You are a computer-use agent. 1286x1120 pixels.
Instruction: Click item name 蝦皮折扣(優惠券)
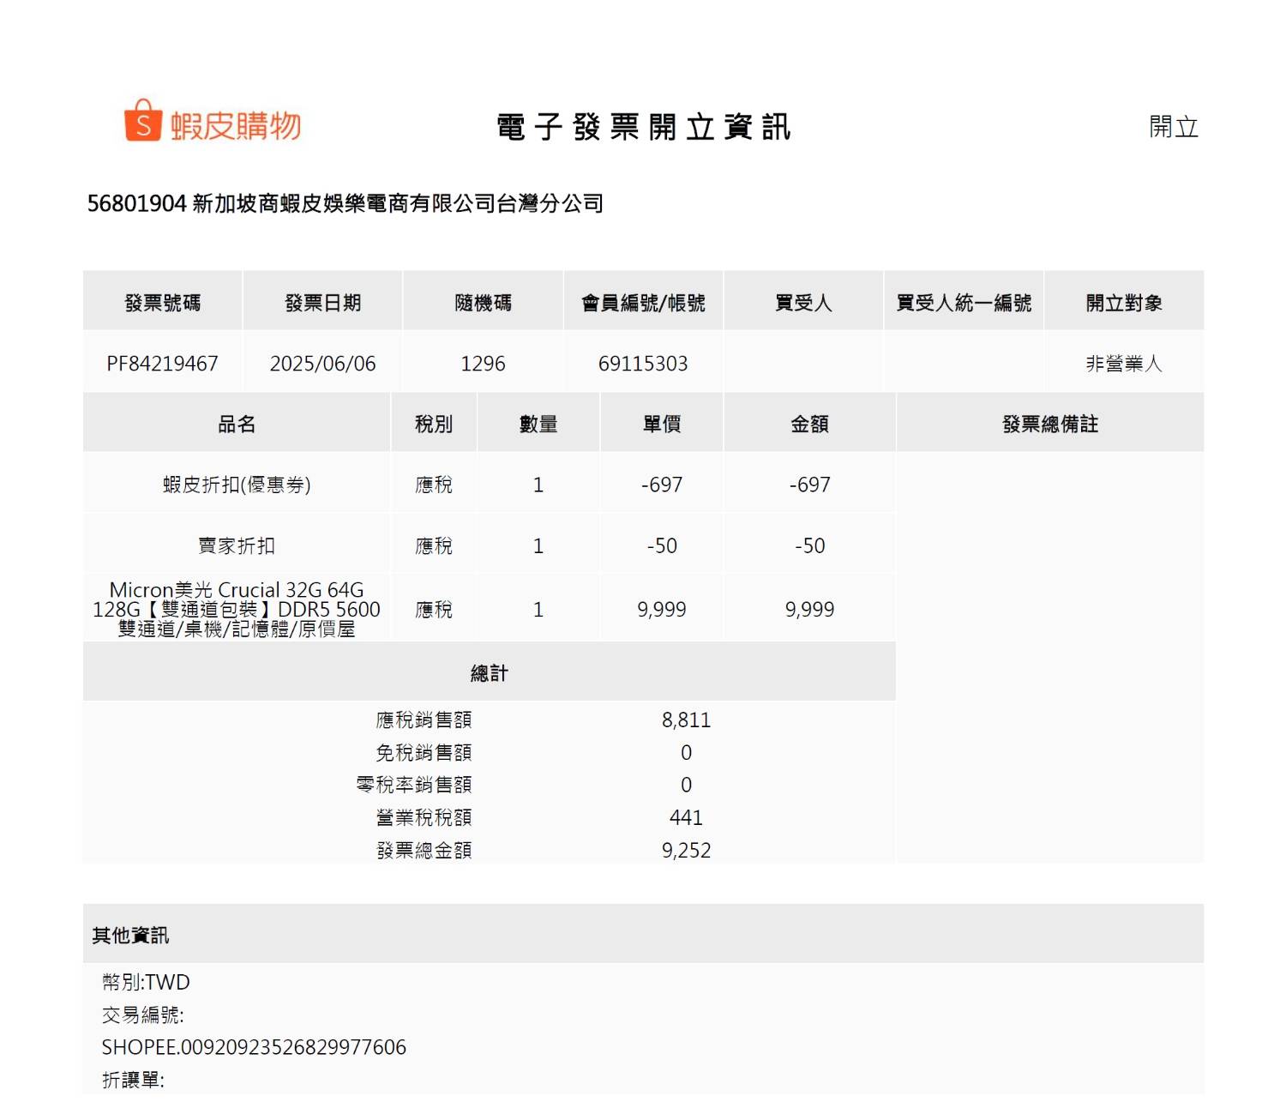click(x=237, y=485)
